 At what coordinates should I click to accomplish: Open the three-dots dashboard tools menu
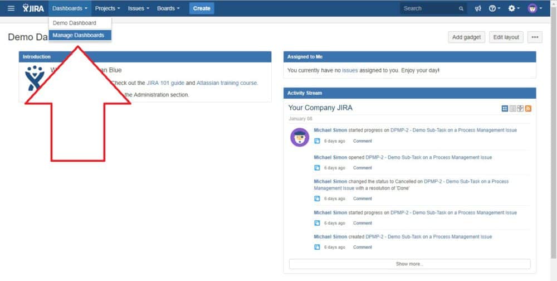tap(535, 37)
